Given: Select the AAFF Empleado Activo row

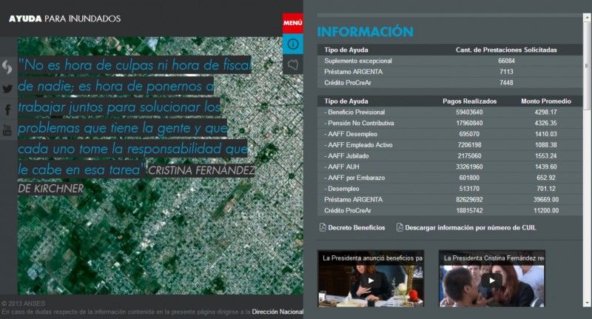Looking at the screenshot, I should point(450,145).
